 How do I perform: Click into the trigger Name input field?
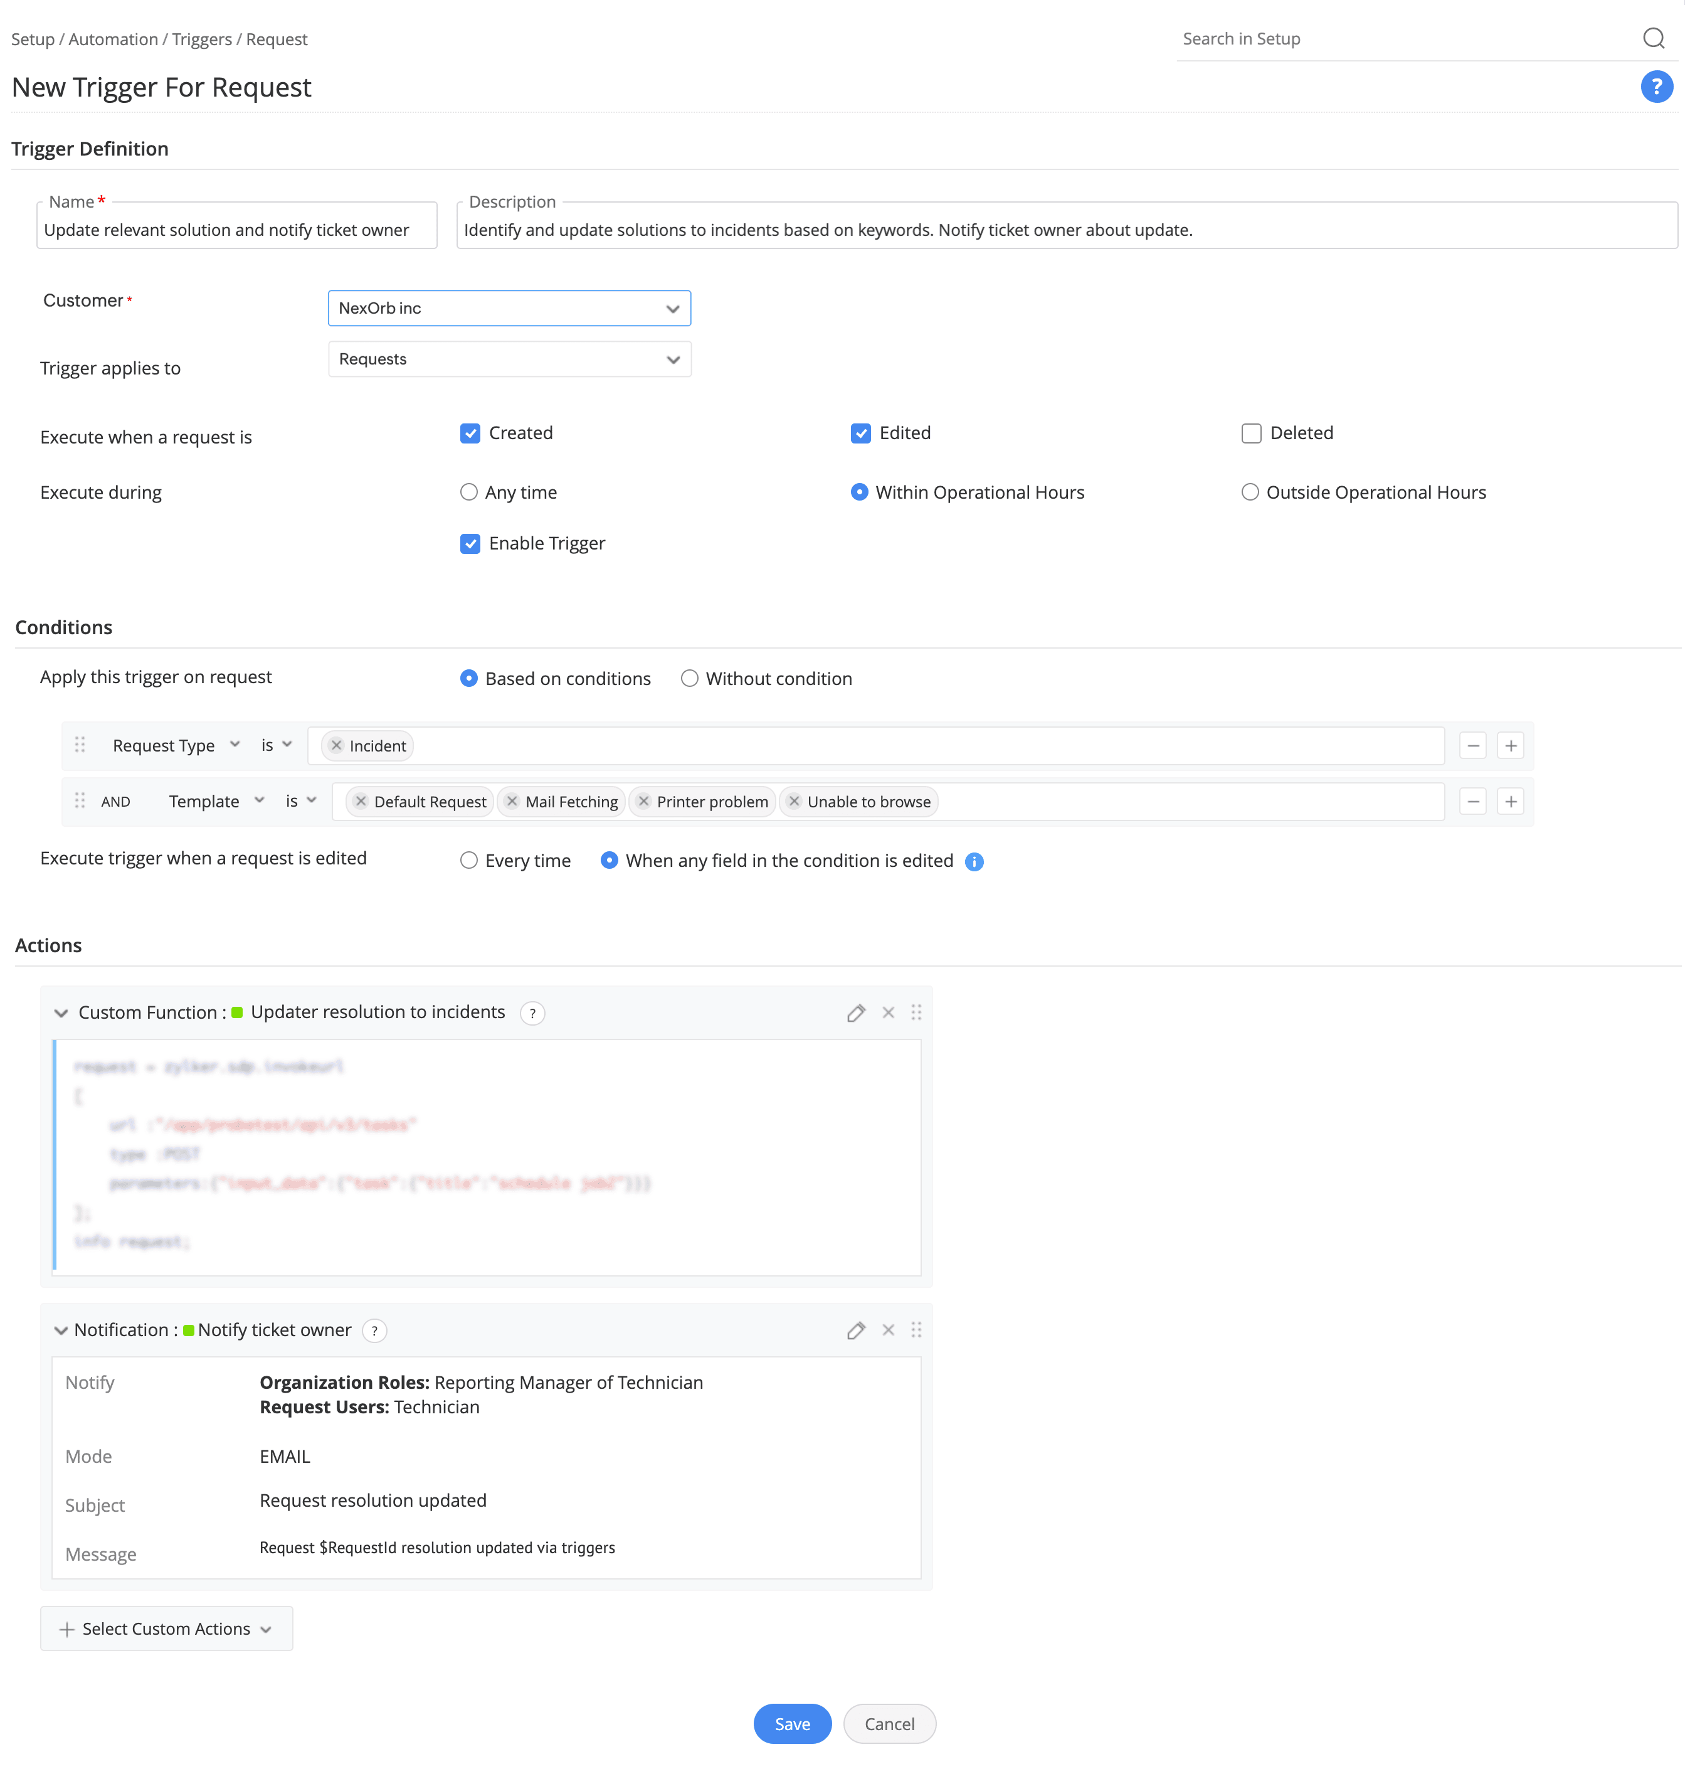tap(235, 230)
